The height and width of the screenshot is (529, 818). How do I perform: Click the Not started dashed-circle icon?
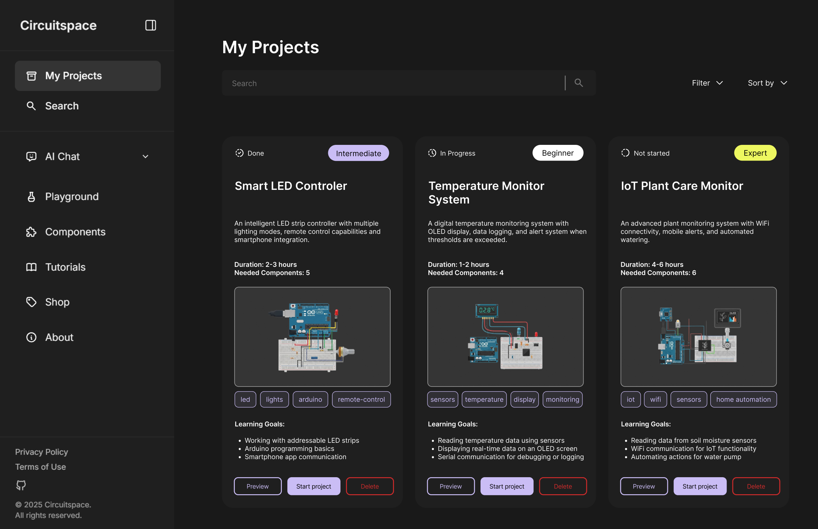[625, 153]
